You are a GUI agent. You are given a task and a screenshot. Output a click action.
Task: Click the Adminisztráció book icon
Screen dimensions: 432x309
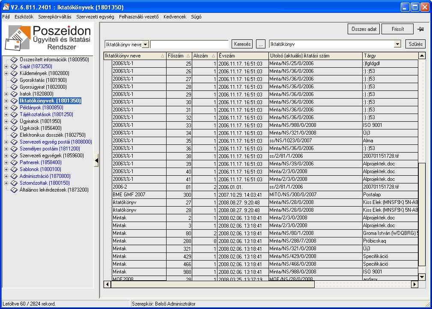pyautogui.click(x=14, y=176)
